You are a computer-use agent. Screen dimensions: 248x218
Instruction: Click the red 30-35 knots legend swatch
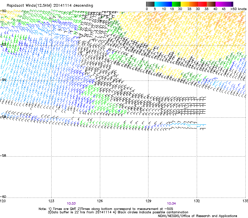pyautogui.click(x=202, y=4)
